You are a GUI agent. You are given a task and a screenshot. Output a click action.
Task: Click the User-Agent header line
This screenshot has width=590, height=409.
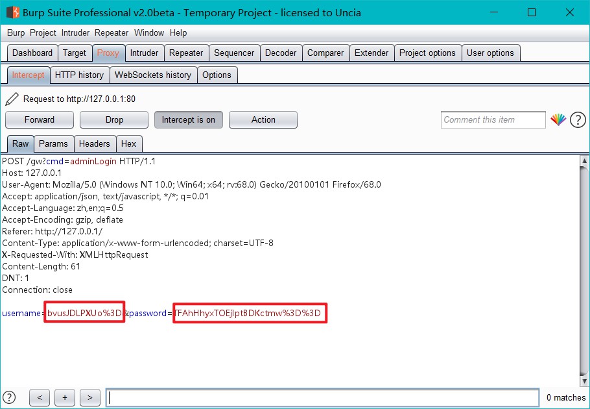tap(191, 185)
